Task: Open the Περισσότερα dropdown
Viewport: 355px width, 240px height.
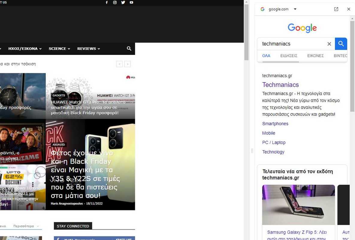Action: tap(24, 226)
